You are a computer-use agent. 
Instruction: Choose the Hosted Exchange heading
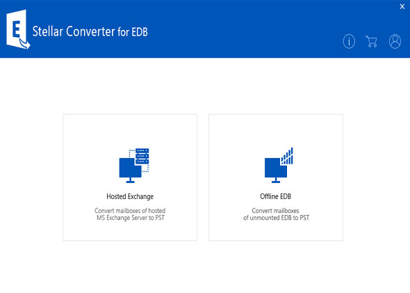pyautogui.click(x=130, y=196)
